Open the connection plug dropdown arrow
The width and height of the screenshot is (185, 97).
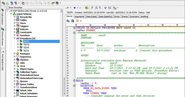(x=70, y=8)
